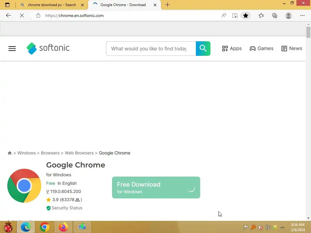Screen dimensions: 311x233
Task: Click the scrollbar up arrow
Action: 308,24
